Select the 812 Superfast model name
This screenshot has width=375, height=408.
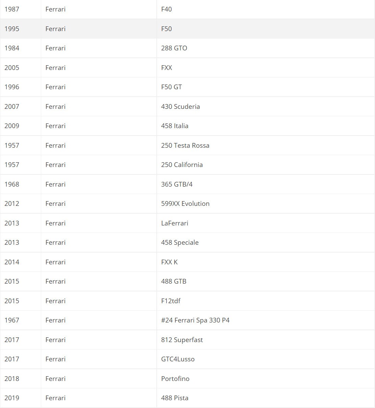182,340
